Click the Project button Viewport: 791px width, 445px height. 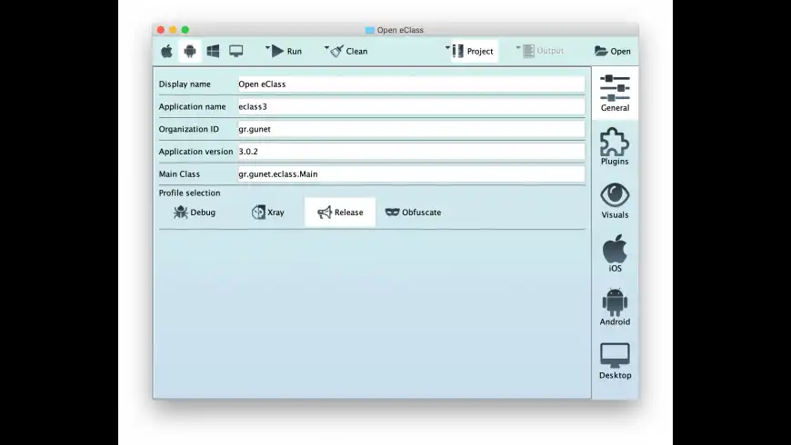473,51
